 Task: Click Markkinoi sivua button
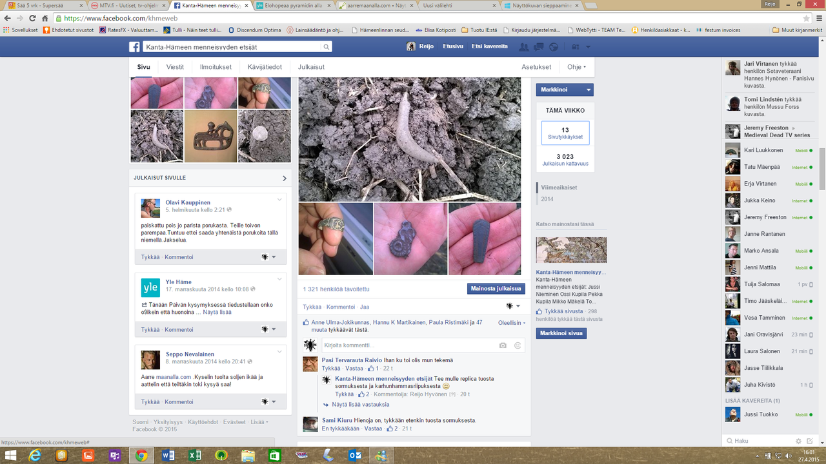point(561,333)
